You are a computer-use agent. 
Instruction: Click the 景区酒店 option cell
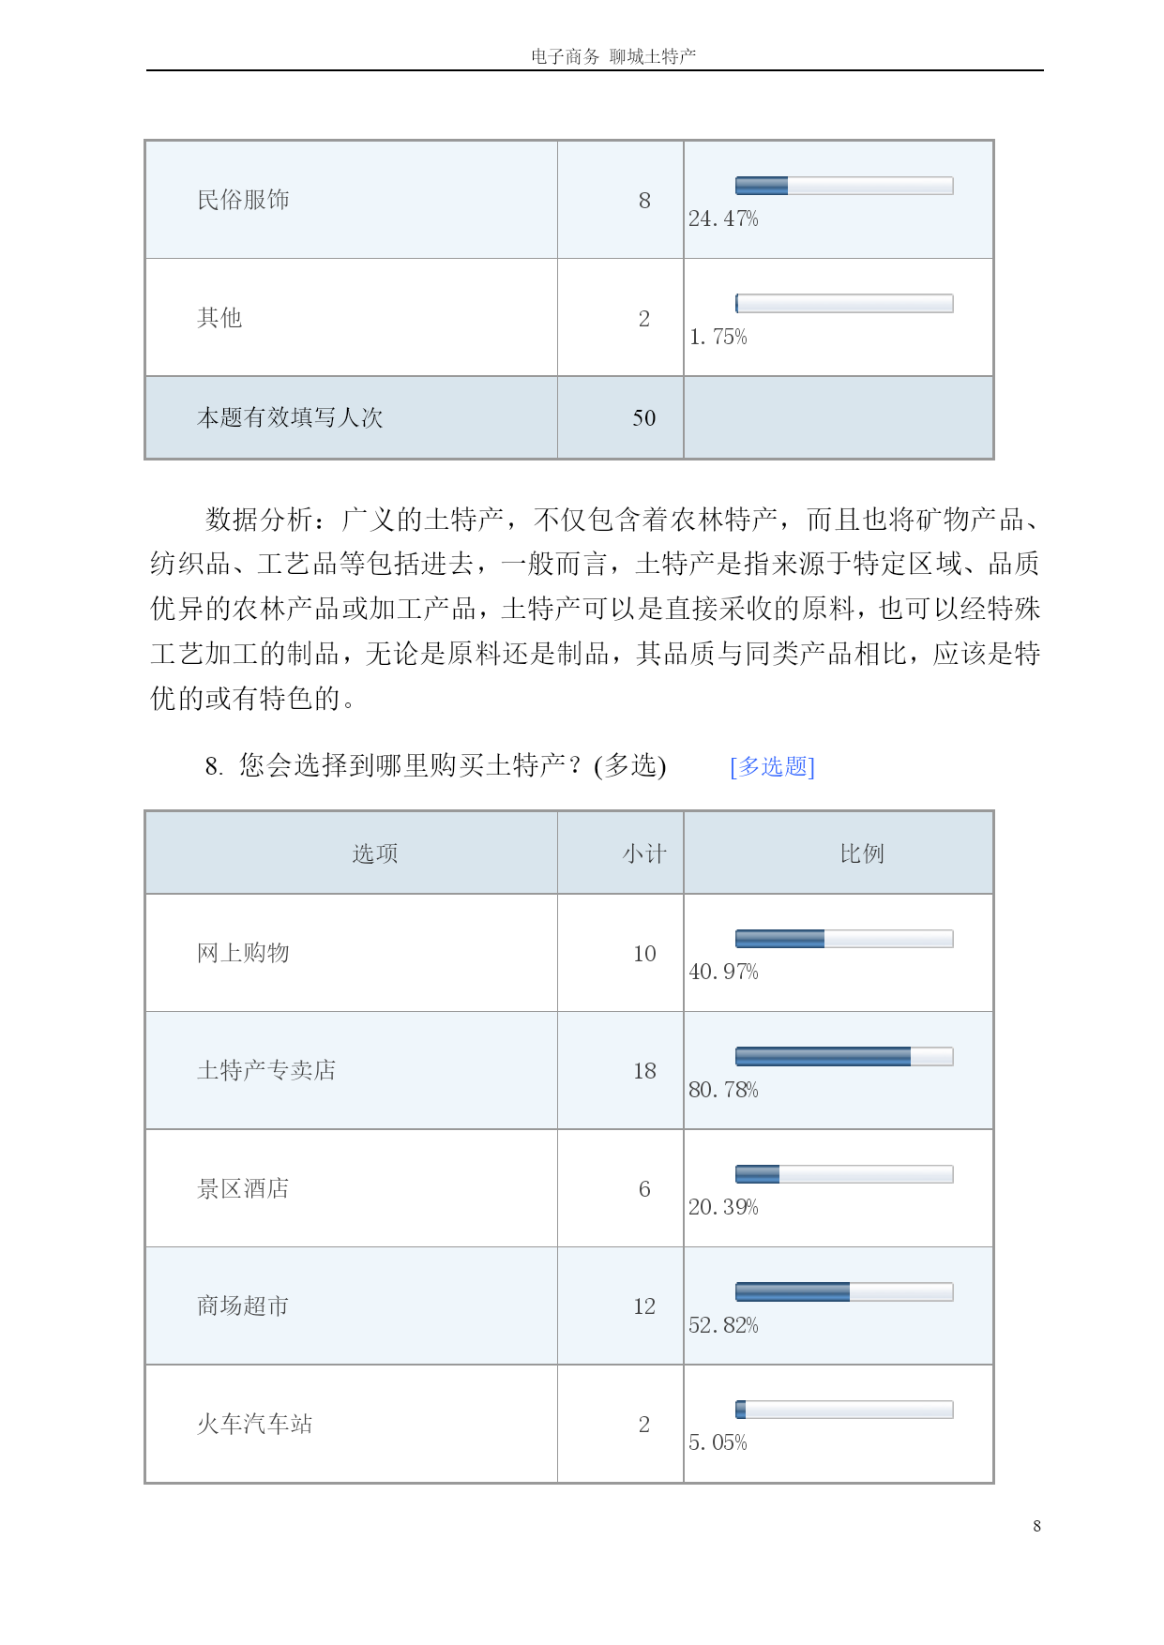[x=352, y=1188]
